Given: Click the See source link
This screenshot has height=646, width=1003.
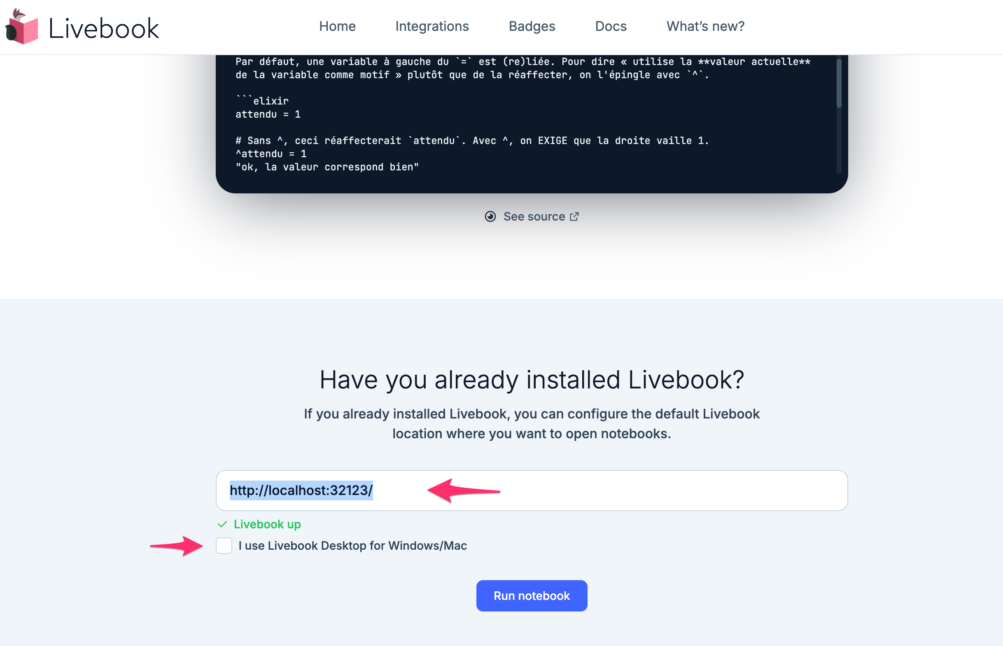Looking at the screenshot, I should (x=532, y=216).
